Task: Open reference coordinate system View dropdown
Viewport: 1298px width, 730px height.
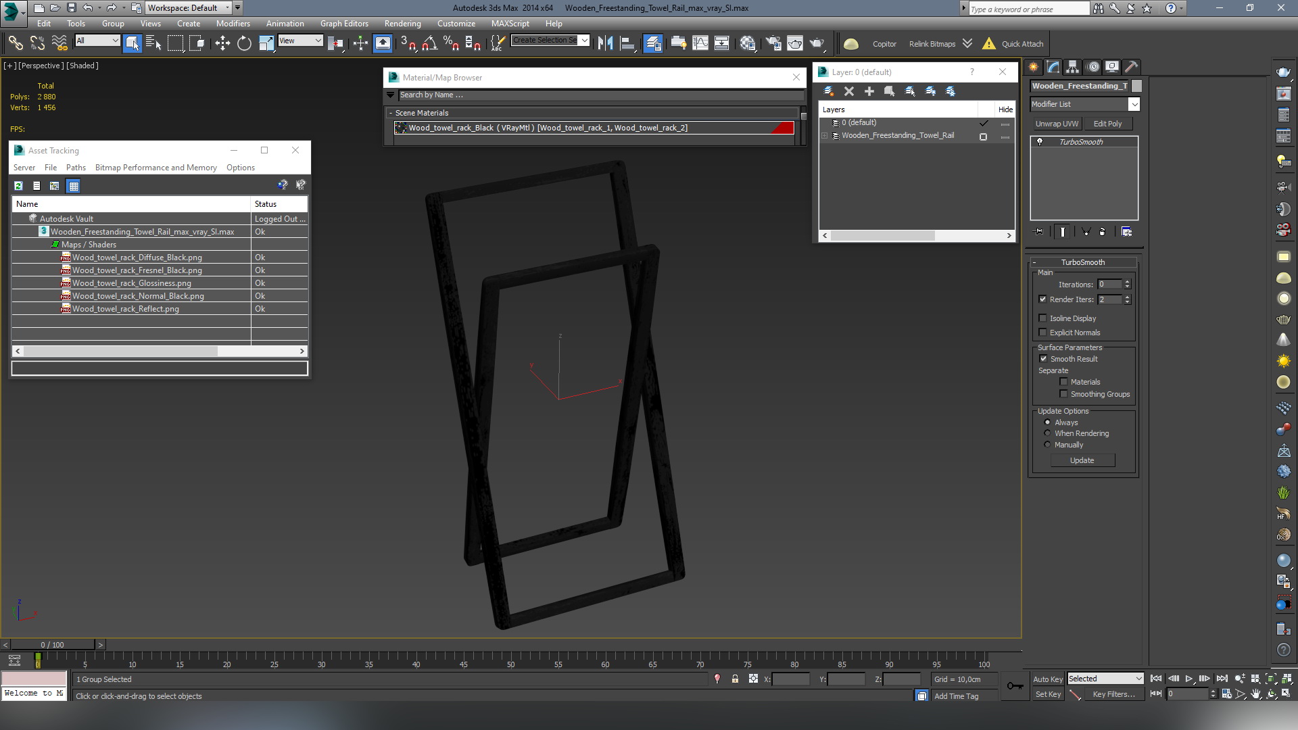Action: click(300, 41)
